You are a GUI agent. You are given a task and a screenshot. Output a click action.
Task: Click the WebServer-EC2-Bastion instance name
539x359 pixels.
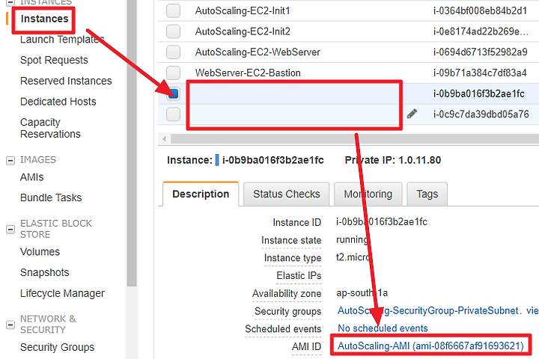pos(248,73)
